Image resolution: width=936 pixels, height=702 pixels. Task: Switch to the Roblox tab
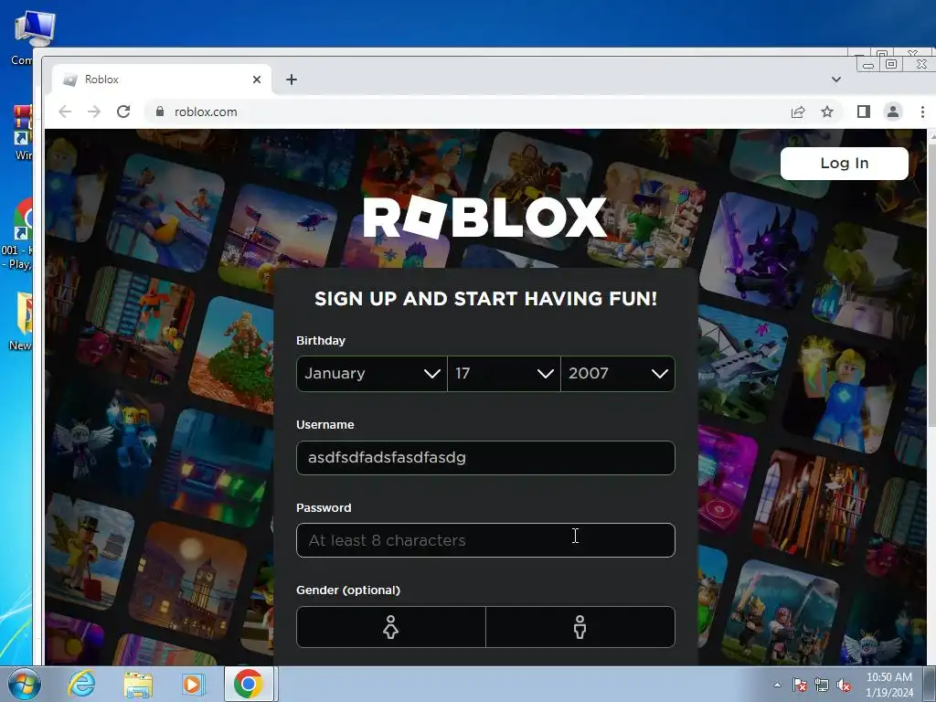161,80
